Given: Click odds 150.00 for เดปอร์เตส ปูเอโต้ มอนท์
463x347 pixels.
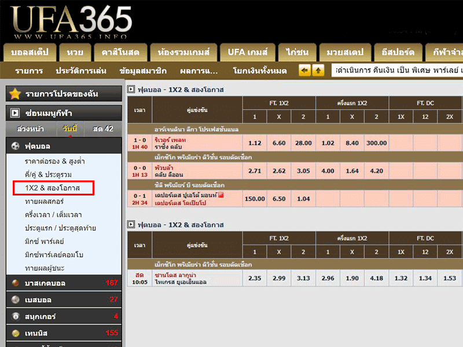Looking at the screenshot, I should coord(255,199).
